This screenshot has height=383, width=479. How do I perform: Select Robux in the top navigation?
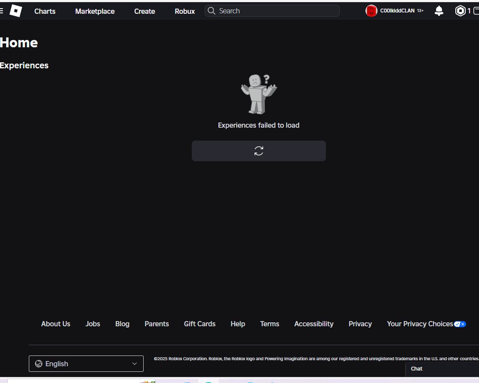point(184,11)
